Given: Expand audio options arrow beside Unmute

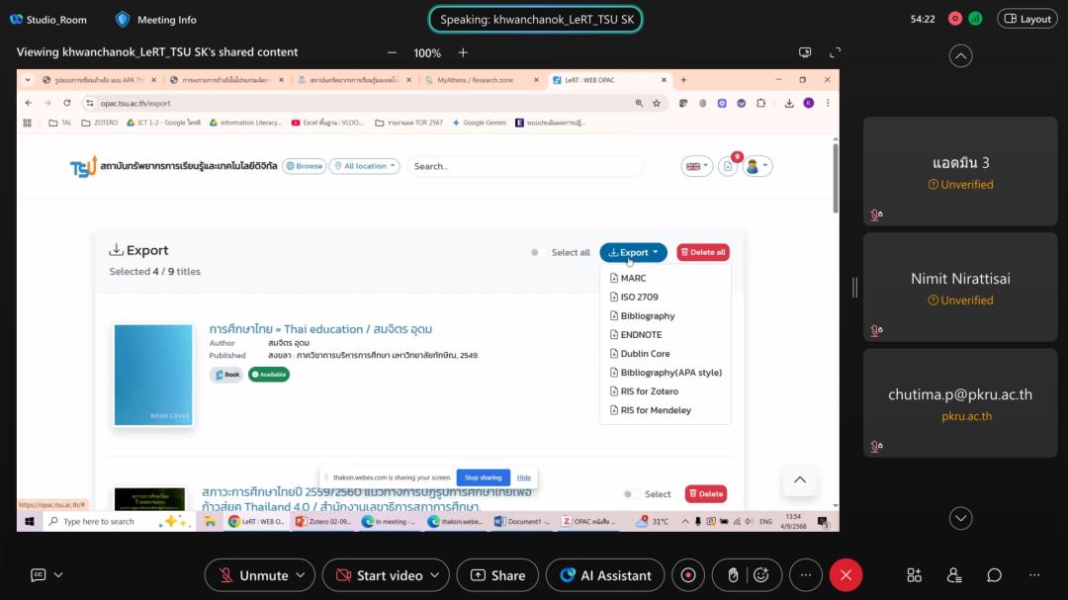Looking at the screenshot, I should click(x=301, y=575).
